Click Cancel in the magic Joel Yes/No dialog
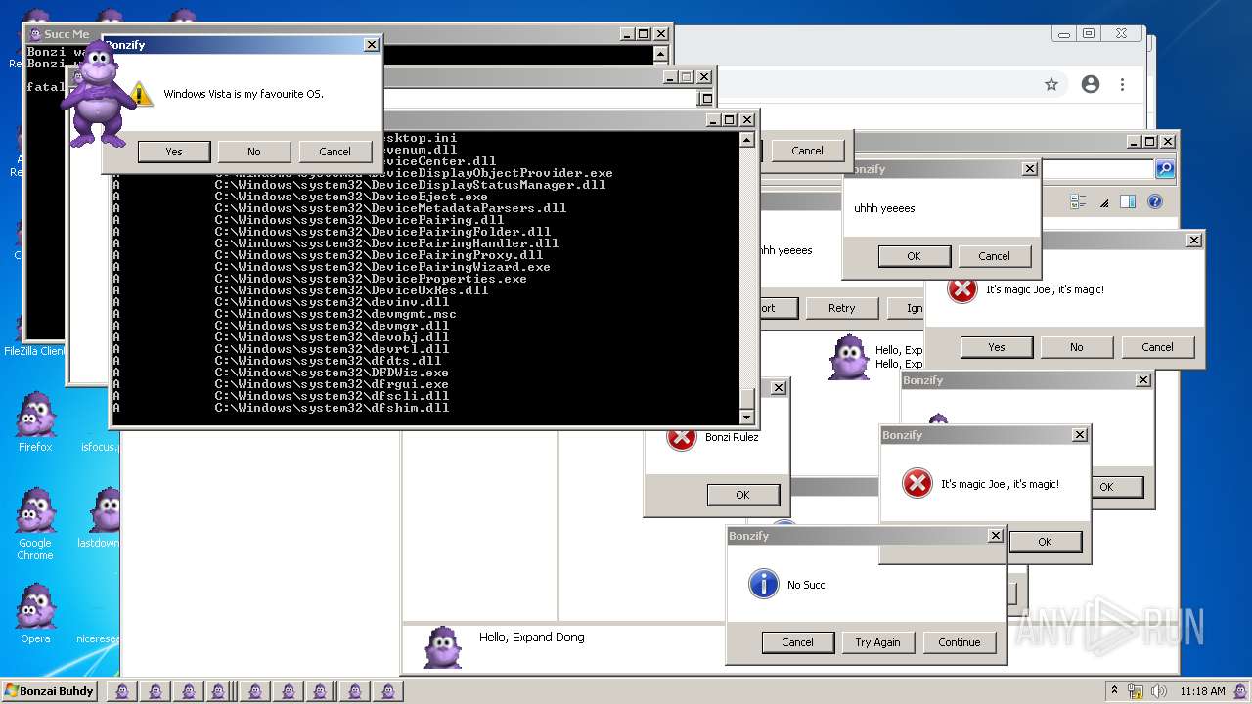Viewport: 1252px width, 704px height. click(1157, 347)
